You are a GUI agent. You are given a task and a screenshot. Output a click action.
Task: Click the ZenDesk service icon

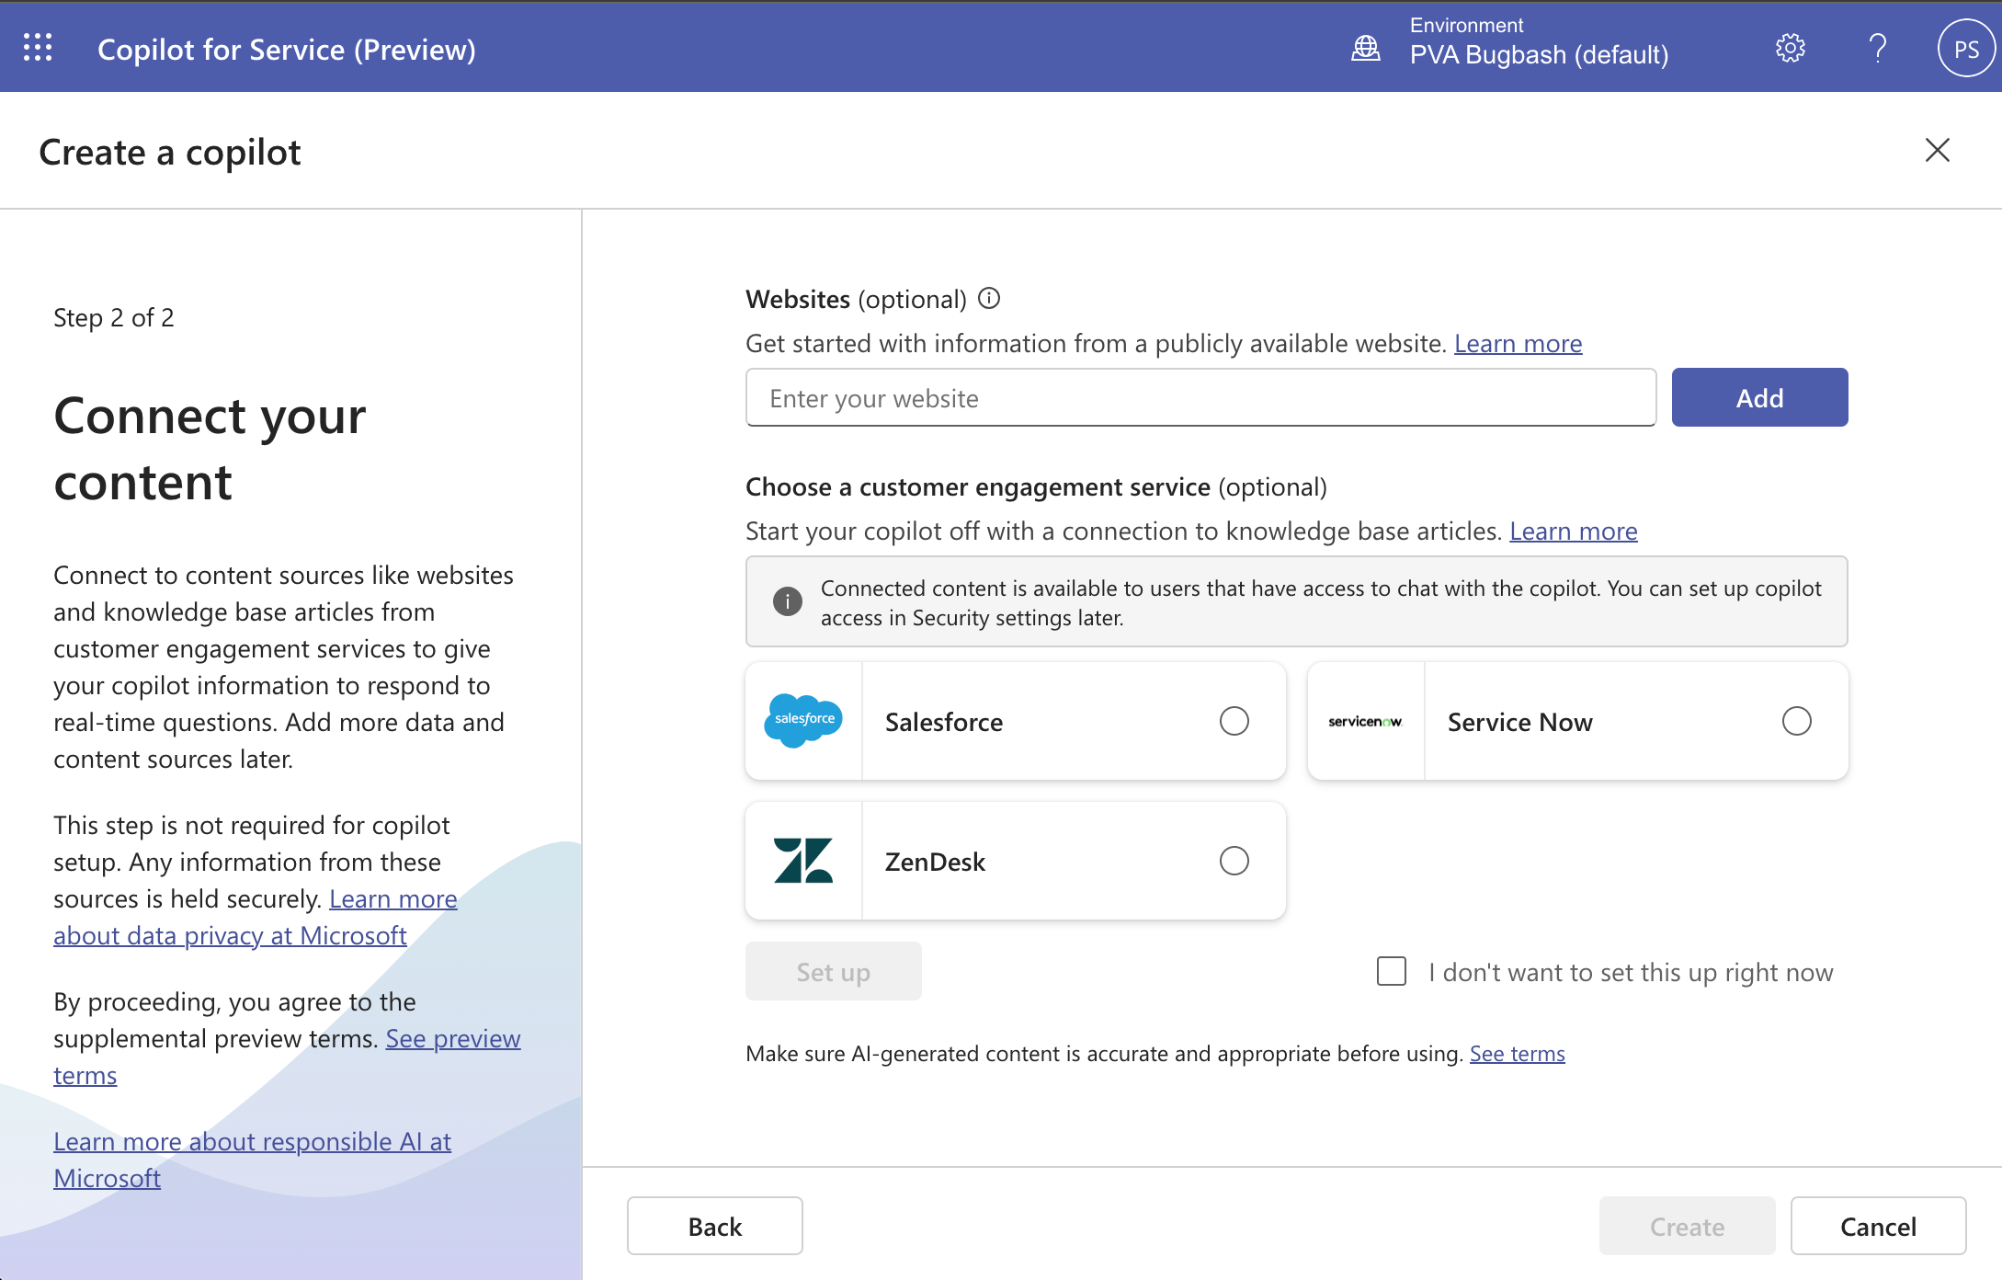(x=805, y=861)
